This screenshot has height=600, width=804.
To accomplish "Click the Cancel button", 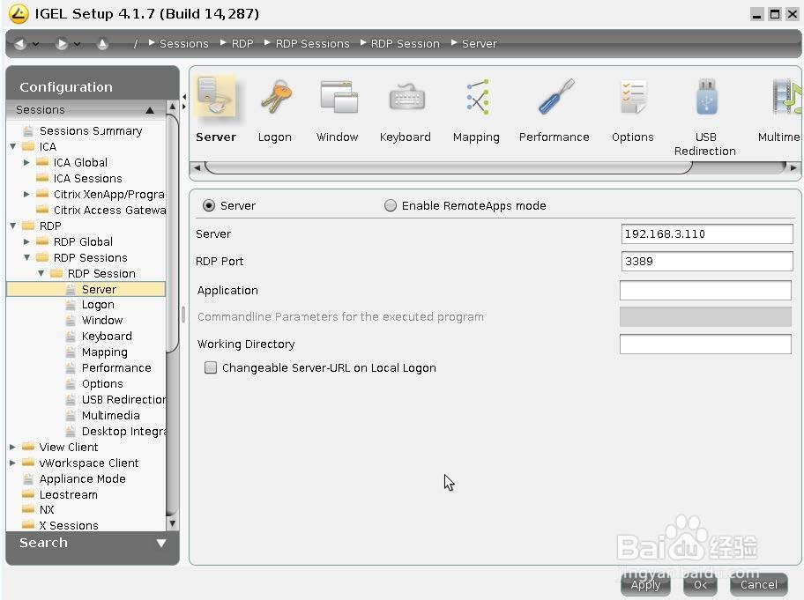I will [x=758, y=585].
